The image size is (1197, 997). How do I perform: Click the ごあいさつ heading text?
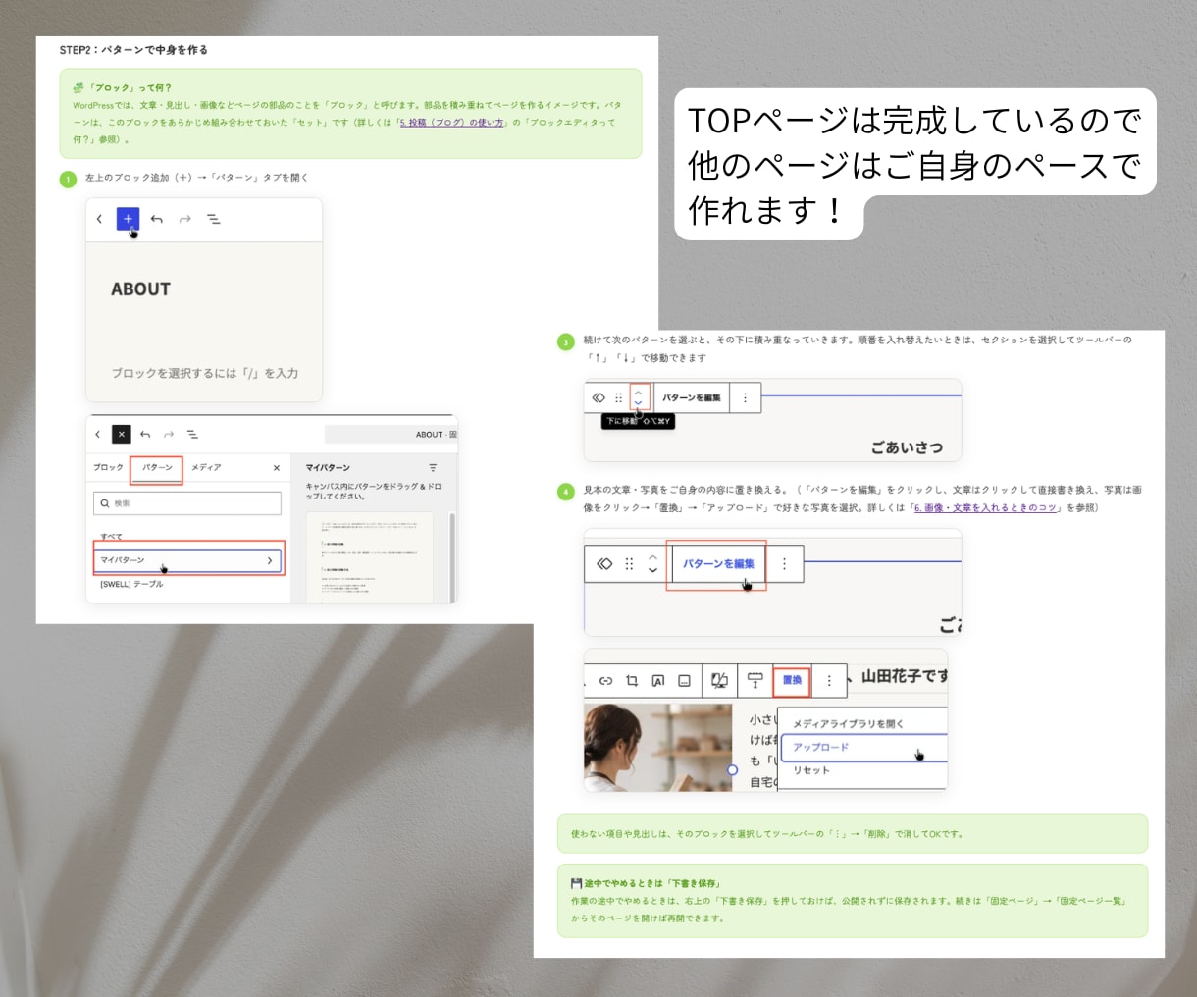pos(908,447)
